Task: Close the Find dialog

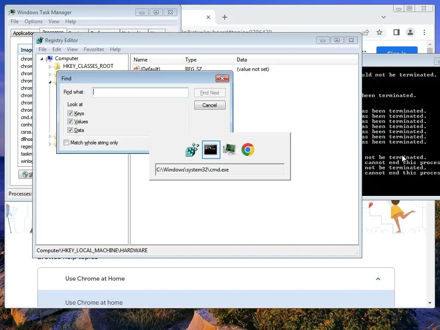Action: click(x=222, y=78)
